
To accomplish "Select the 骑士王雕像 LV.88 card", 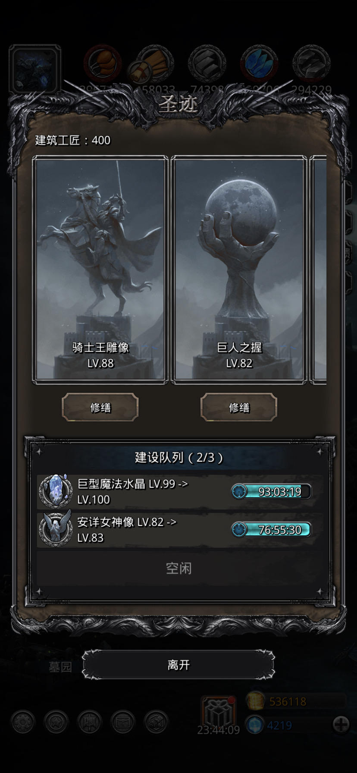I will 100,270.
